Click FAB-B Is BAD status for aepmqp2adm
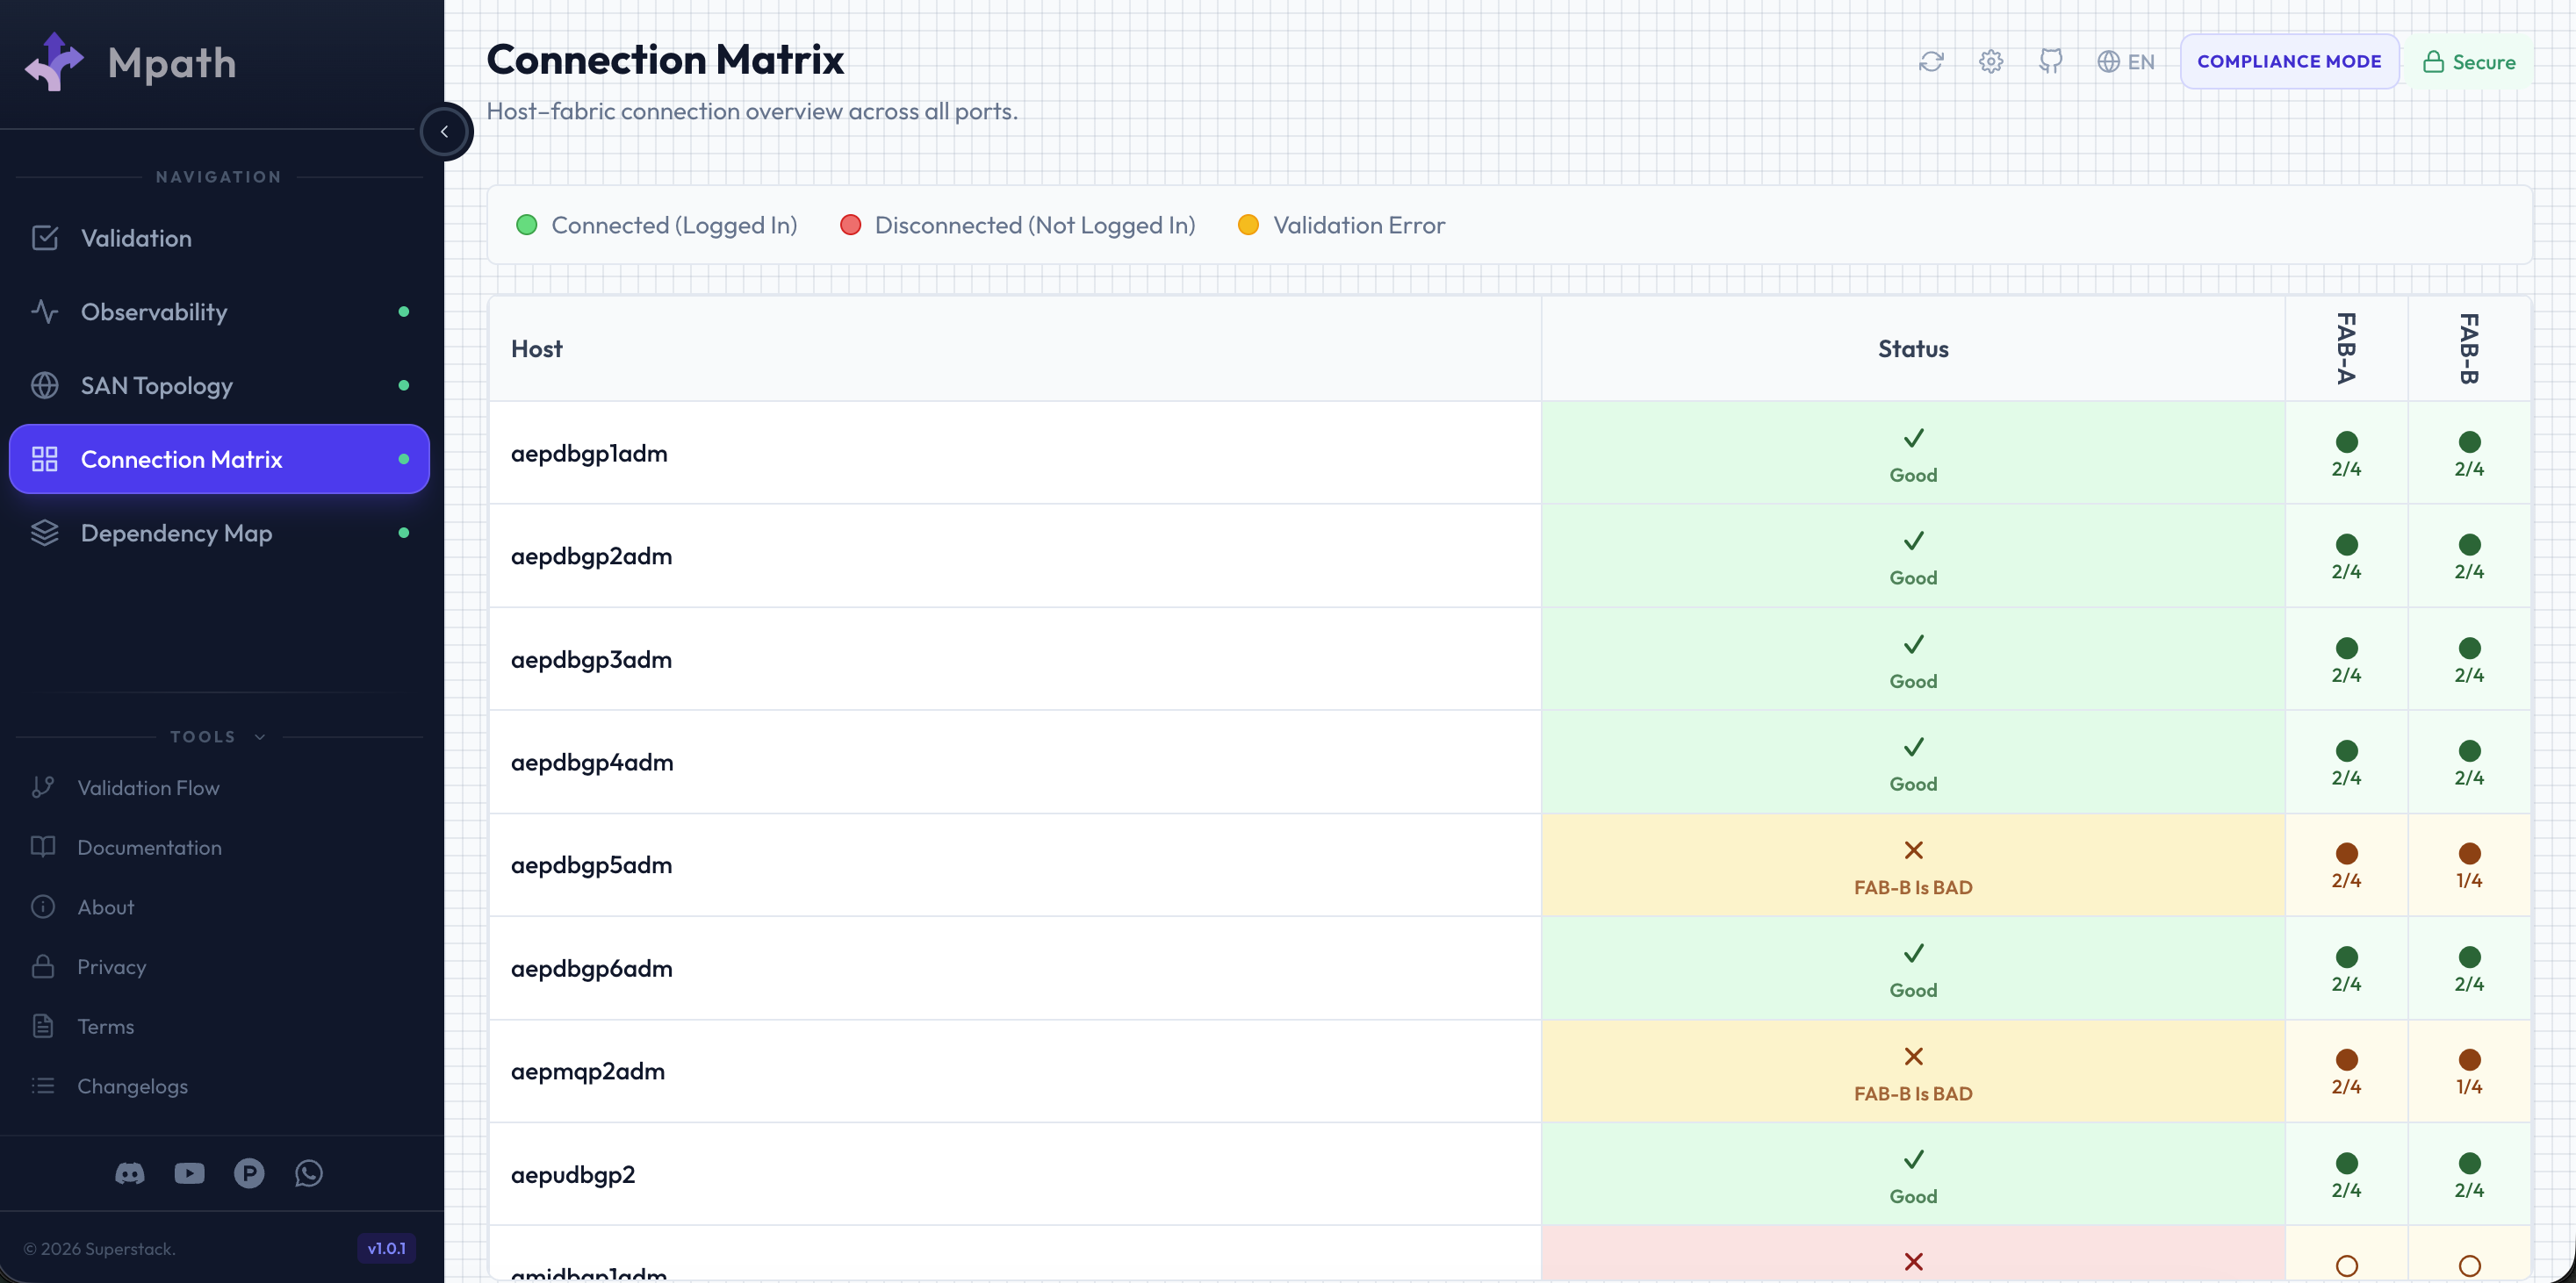 [x=1913, y=1072]
